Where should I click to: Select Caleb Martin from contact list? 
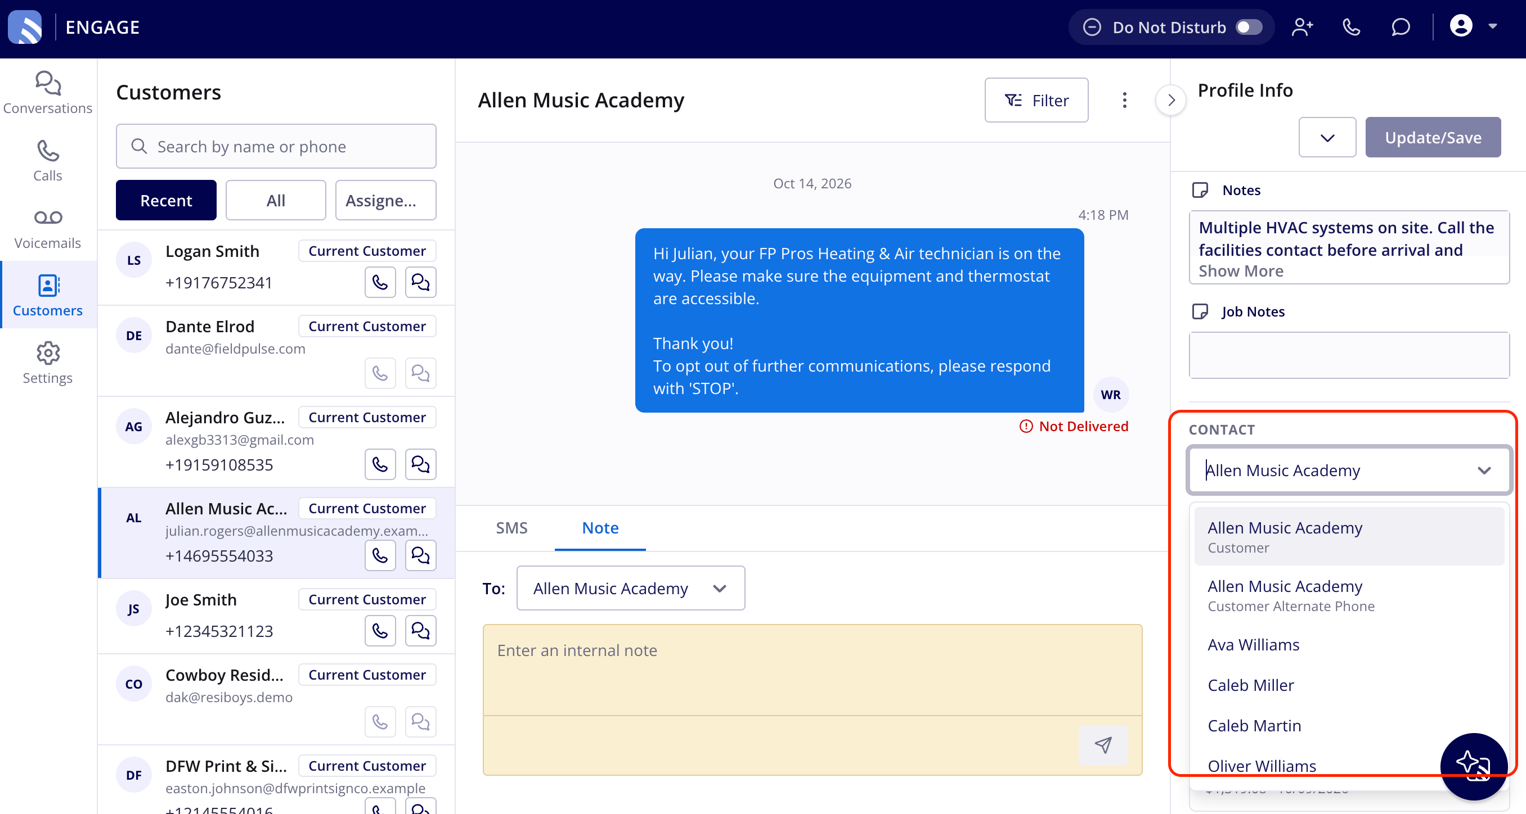point(1349,726)
